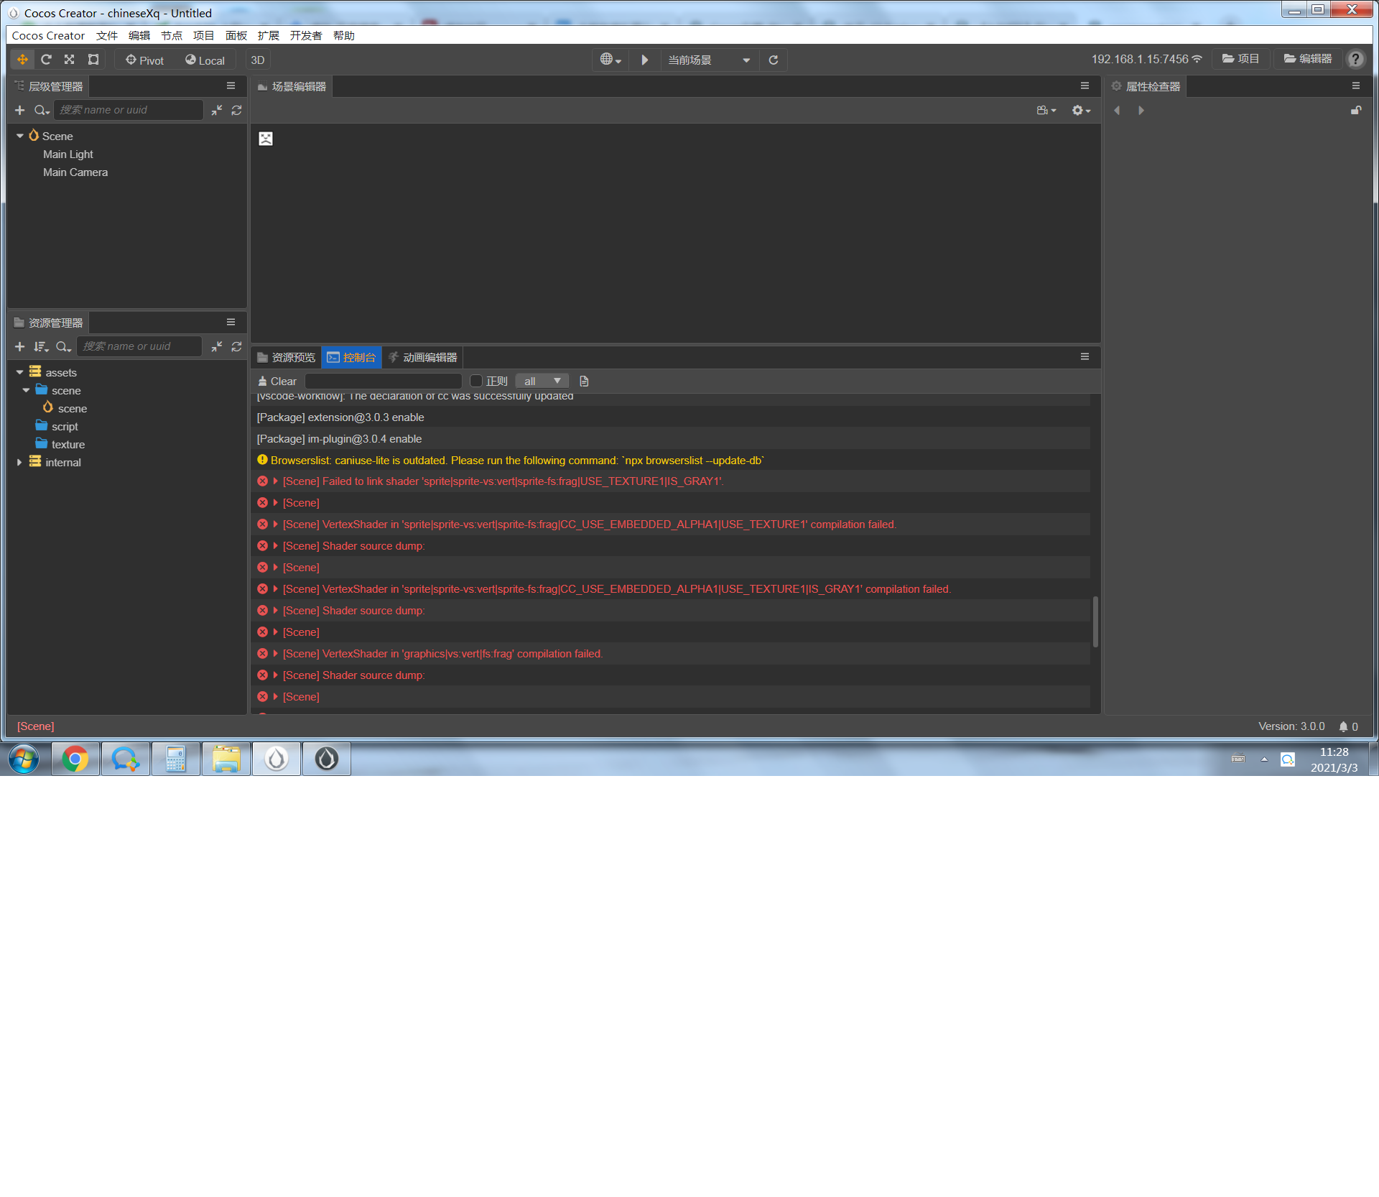Viewport: 1379px width, 1197px height.
Task: Open the console log file icon
Action: coord(584,382)
